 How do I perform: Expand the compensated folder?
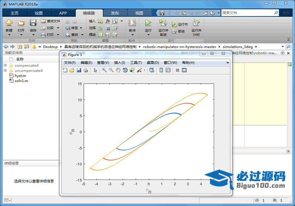pyautogui.click(x=5, y=65)
